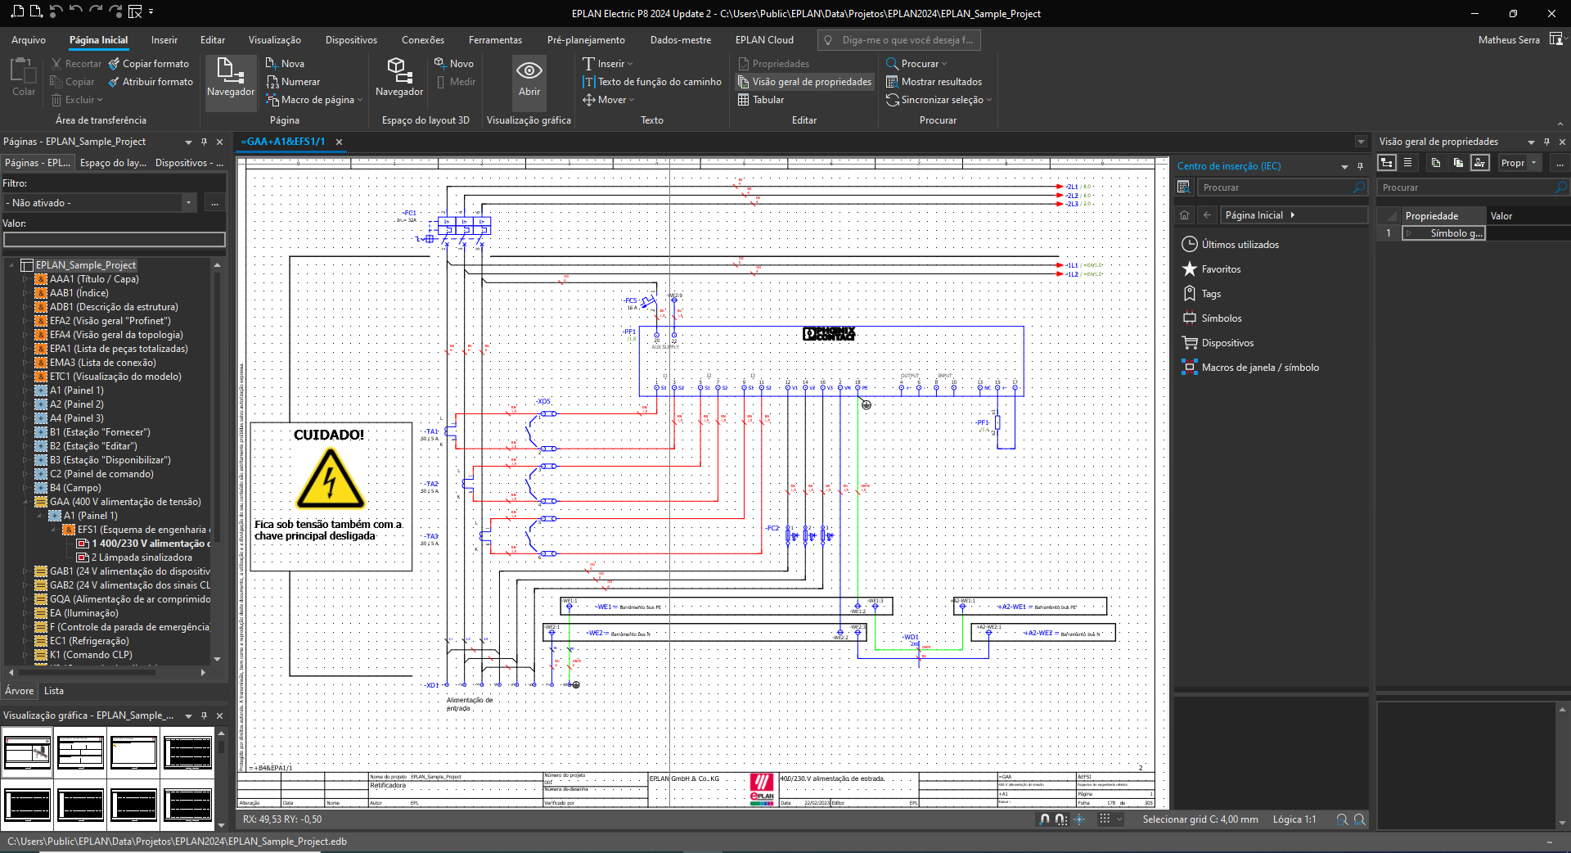
Task: Select the first page thumbnail in Visualização gráfica
Action: tap(27, 751)
